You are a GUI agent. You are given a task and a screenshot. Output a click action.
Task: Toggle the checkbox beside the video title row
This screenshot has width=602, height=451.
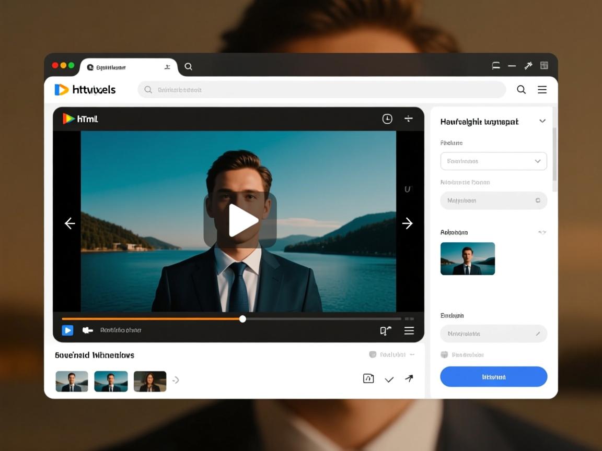(x=373, y=354)
